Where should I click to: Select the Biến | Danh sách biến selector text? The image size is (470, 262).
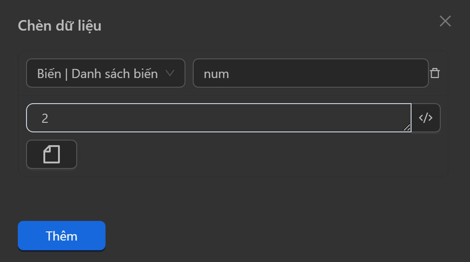97,73
